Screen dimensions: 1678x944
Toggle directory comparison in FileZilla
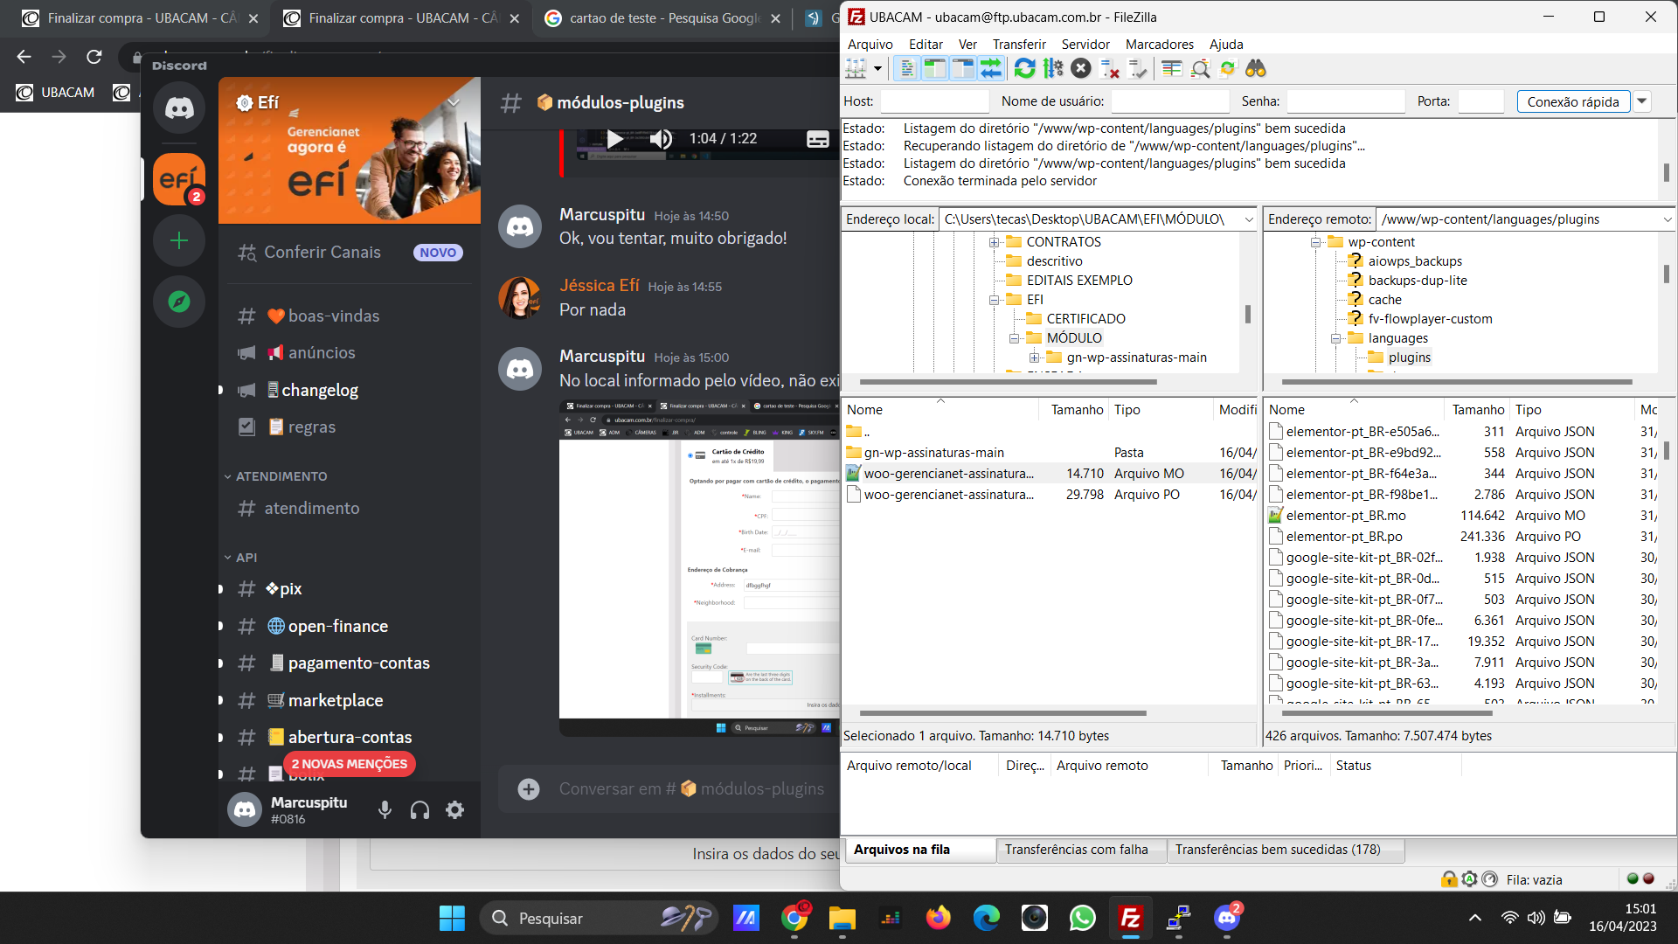pyautogui.click(x=1200, y=68)
